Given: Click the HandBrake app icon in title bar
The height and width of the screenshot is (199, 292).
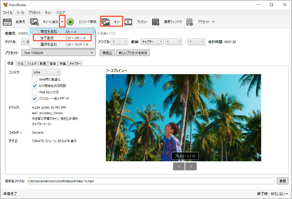Looking at the screenshot, I should [5, 5].
